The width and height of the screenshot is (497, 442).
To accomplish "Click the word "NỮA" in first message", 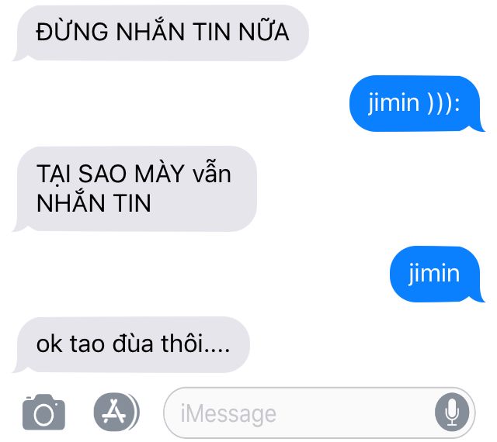I will [x=264, y=31].
